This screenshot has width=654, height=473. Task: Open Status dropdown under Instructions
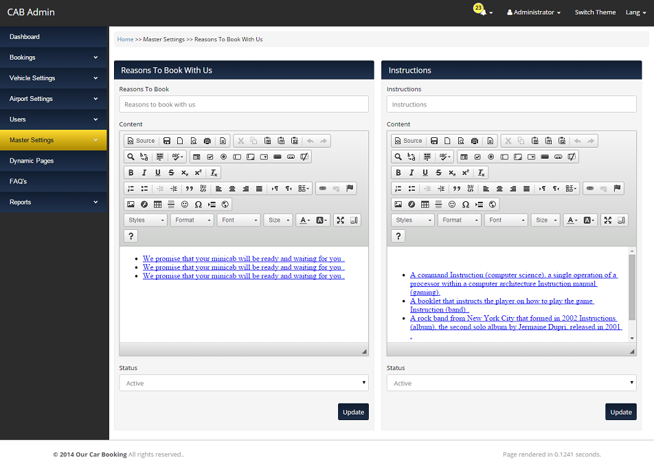pyautogui.click(x=511, y=383)
